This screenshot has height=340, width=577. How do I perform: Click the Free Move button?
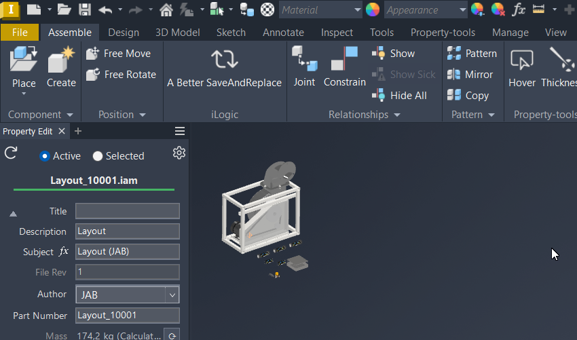pos(119,54)
